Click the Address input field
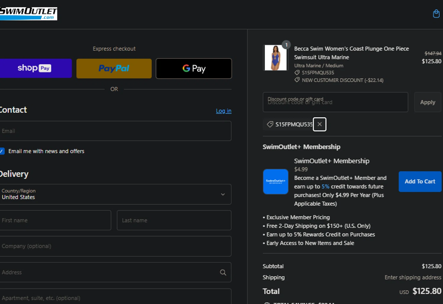The image size is (443, 304). [x=115, y=272]
